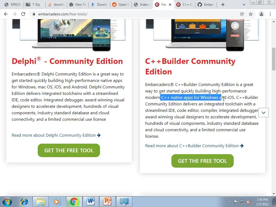Switch to the Open D Reddit tab
Viewport: 276px width, 207px height.
pos(121,5)
